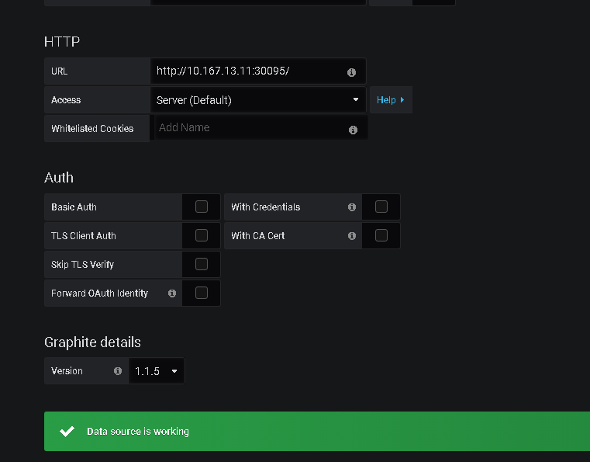
Task: Click the Basic Auth label
Action: tap(74, 207)
